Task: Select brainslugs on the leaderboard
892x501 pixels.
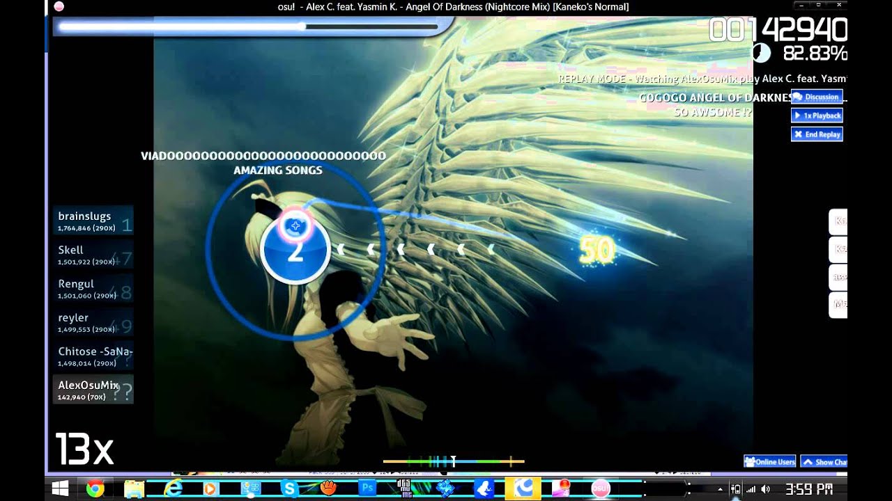Action: [93, 221]
